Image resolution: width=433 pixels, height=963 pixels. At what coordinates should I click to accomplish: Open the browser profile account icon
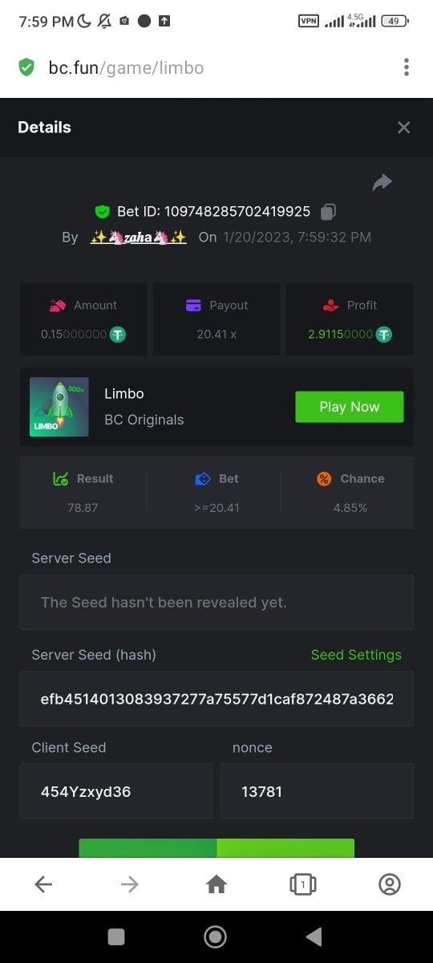coord(389,884)
